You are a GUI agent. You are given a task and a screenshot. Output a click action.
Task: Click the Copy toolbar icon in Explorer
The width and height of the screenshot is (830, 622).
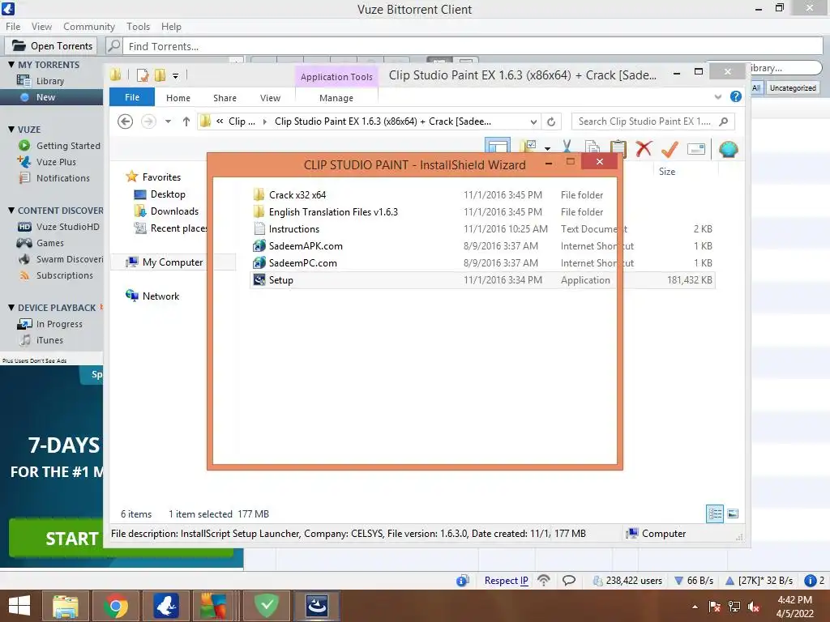[593, 149]
